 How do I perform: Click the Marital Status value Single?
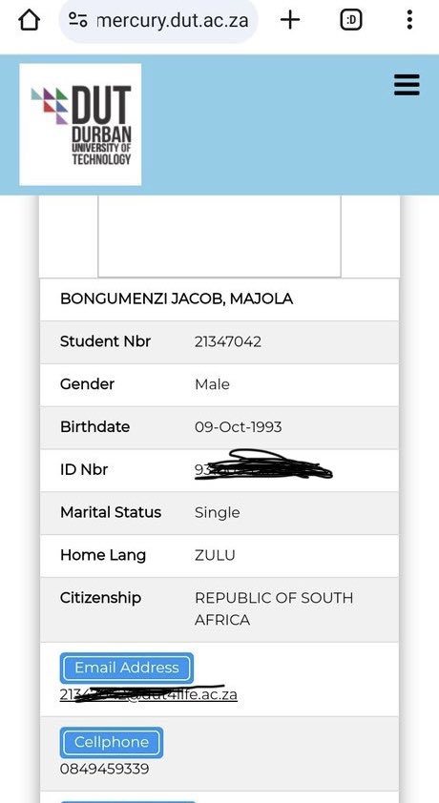pyautogui.click(x=218, y=513)
